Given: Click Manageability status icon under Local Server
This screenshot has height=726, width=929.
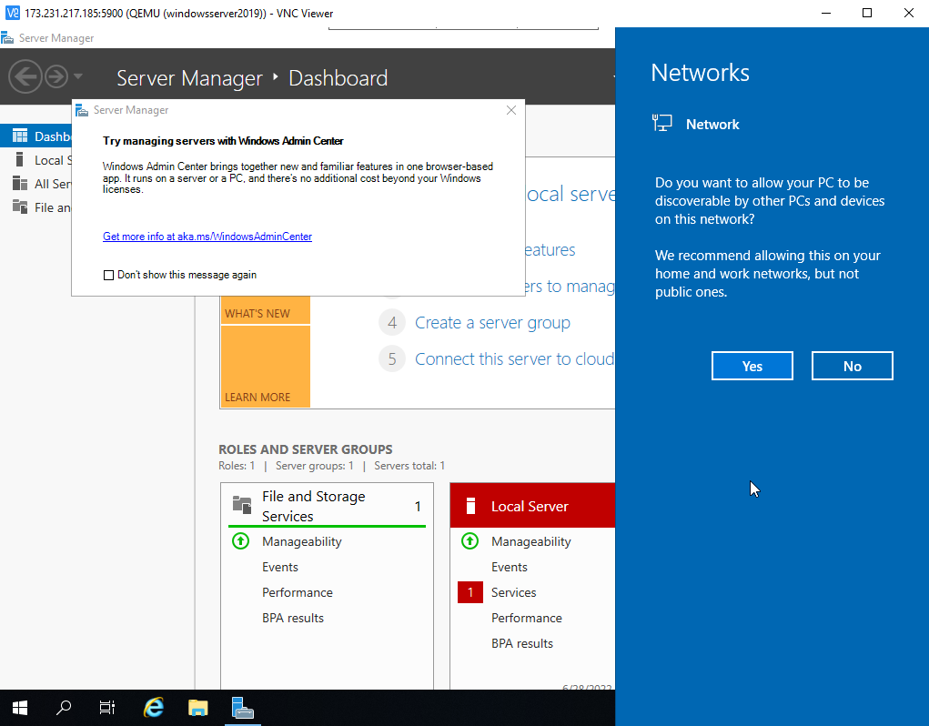Looking at the screenshot, I should (470, 541).
